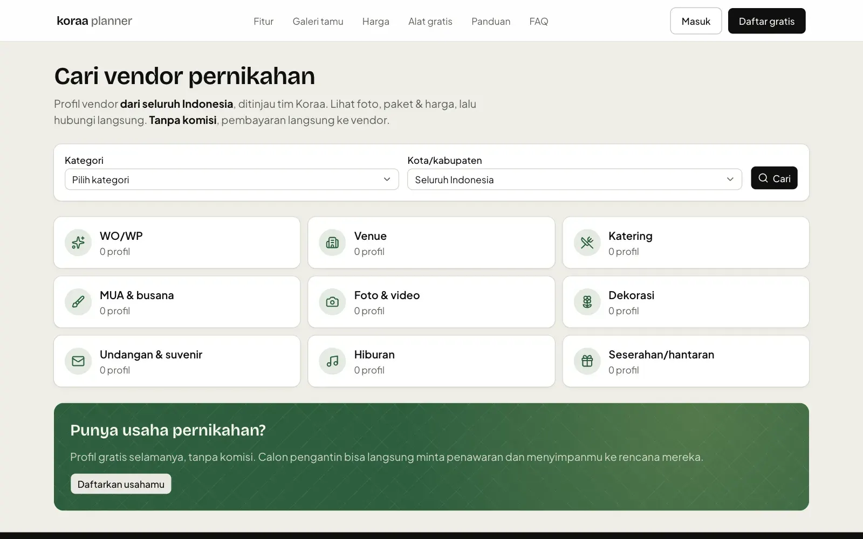Click '0 profil' under MUA & busana
Screen dimensions: 863x539
[115, 311]
